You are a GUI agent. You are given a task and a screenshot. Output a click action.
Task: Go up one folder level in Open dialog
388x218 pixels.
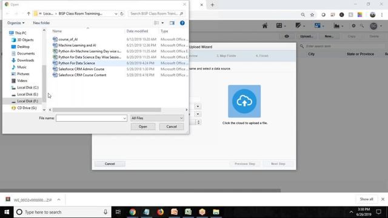click(x=28, y=13)
